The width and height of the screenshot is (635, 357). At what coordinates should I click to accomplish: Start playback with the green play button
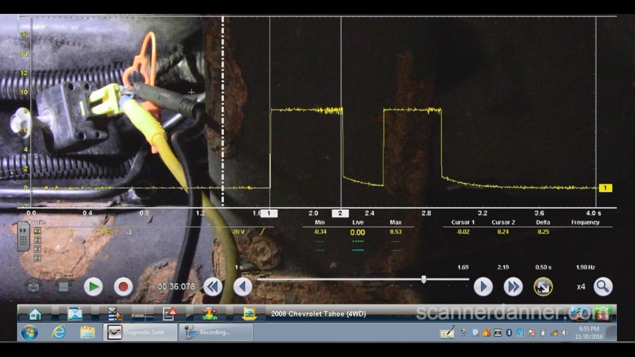point(93,287)
